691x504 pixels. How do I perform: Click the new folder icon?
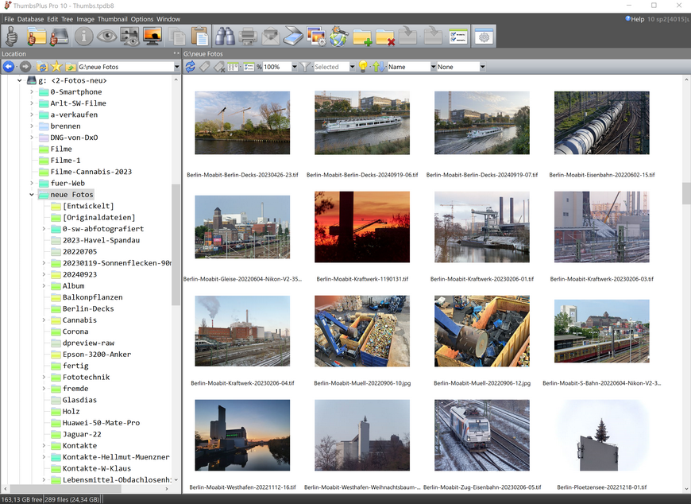point(362,37)
